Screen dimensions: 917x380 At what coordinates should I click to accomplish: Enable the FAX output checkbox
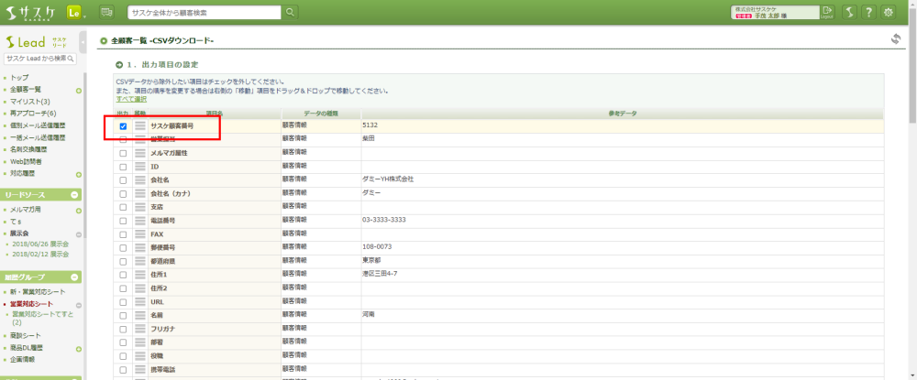pos(123,234)
